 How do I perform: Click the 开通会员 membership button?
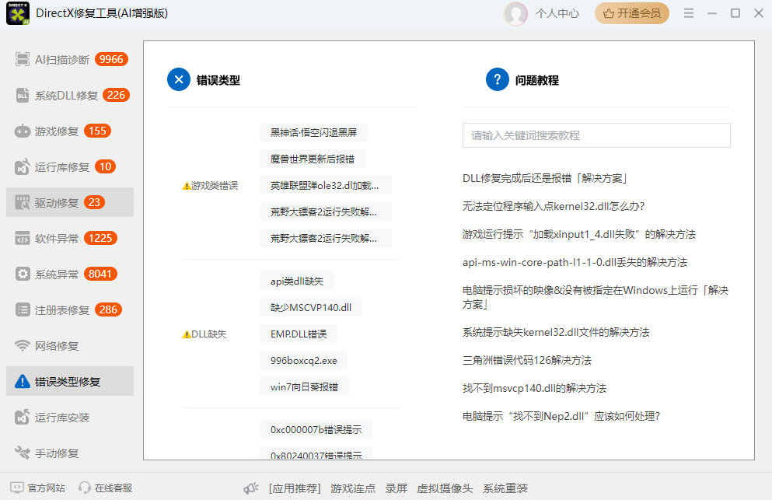(x=632, y=14)
